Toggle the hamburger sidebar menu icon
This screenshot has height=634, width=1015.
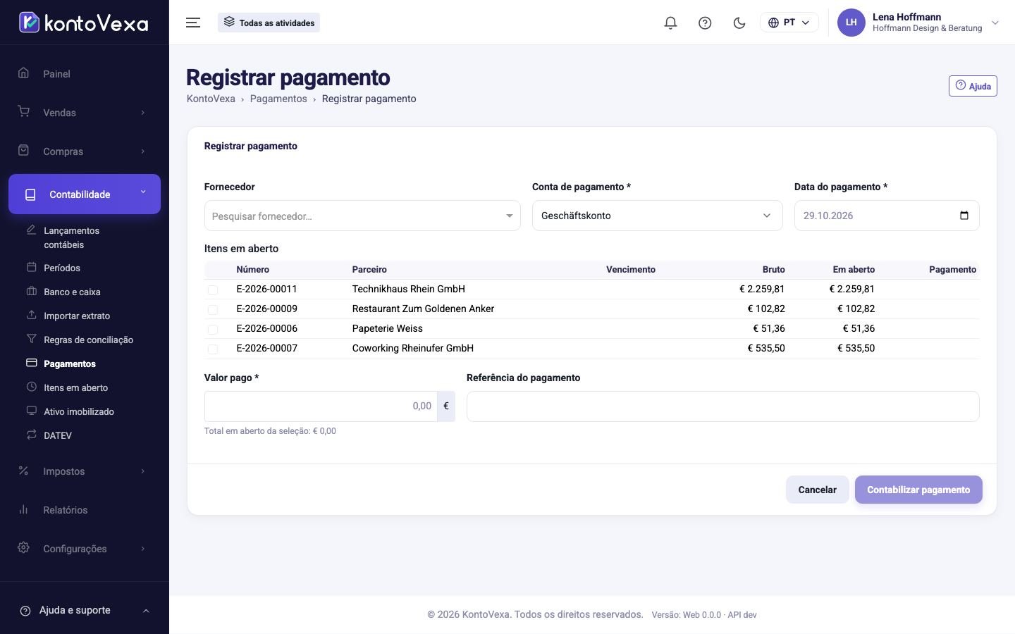193,23
